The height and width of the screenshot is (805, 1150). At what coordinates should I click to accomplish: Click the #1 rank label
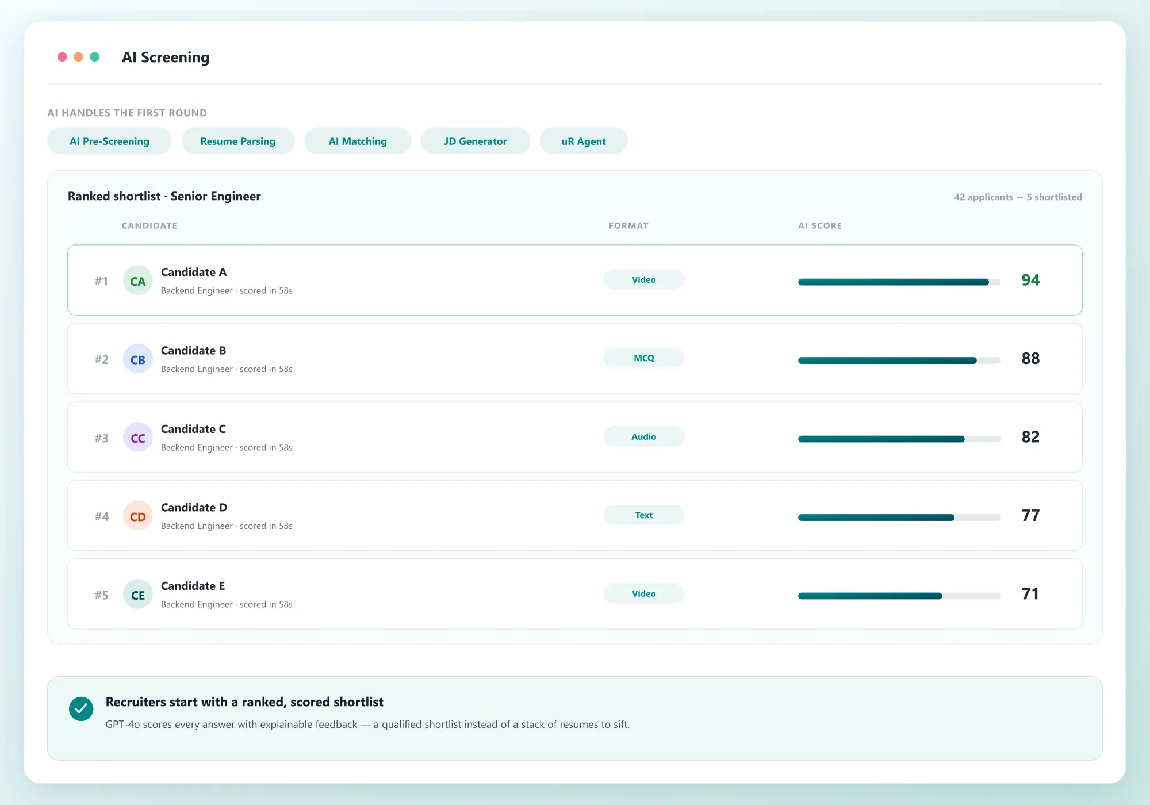pos(102,281)
